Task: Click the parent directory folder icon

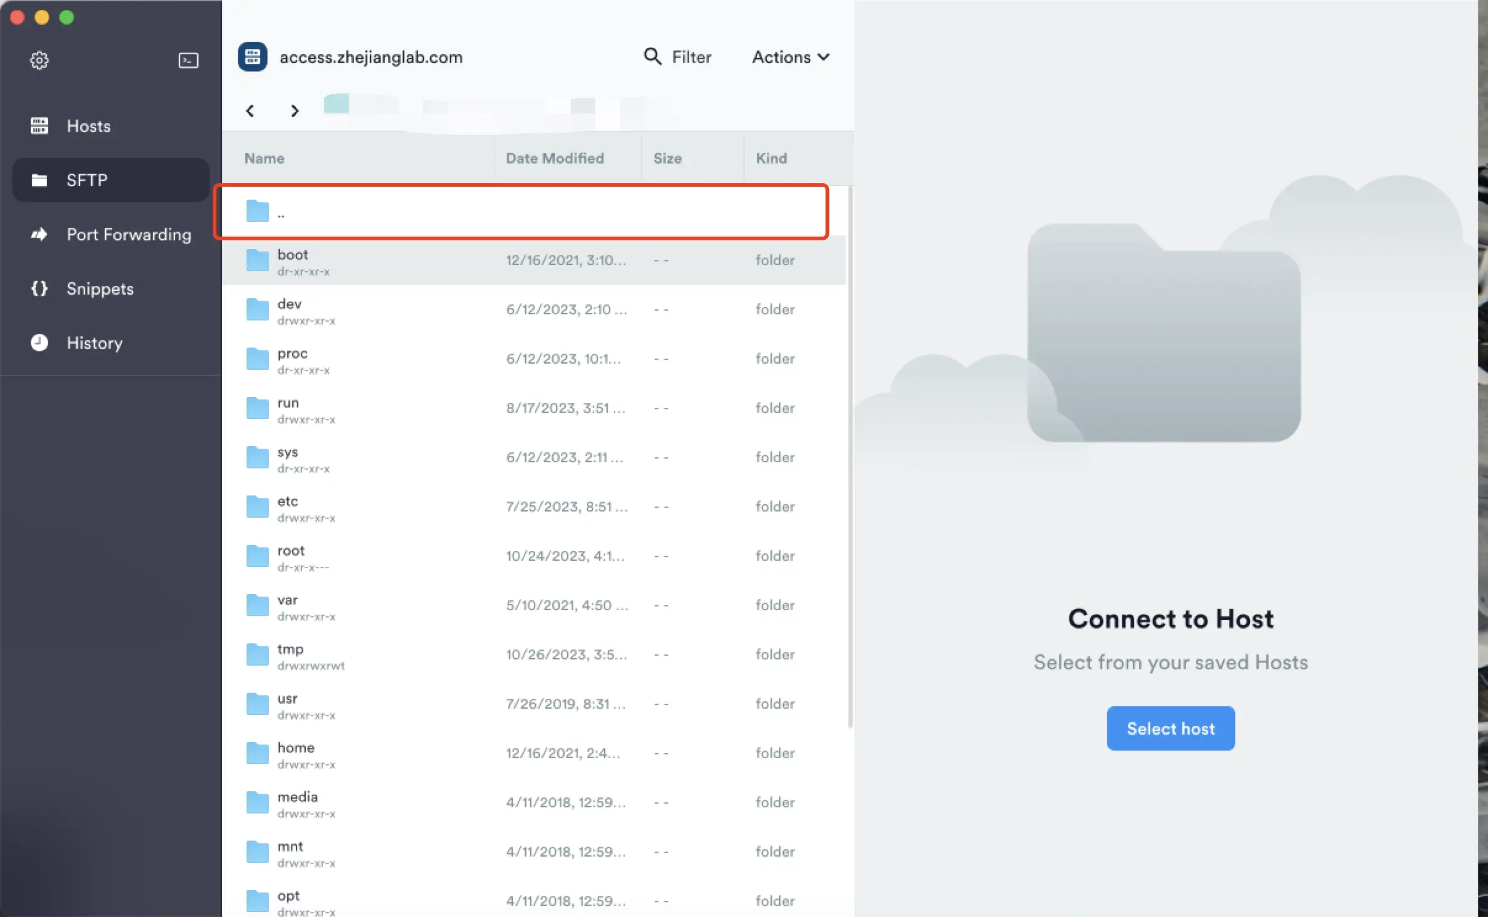Action: (258, 211)
